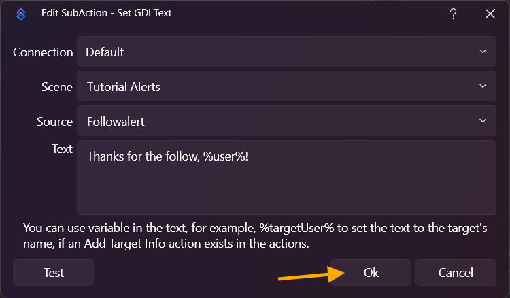This screenshot has height=298, width=510.
Task: Click the Text field label
Action: [x=62, y=149]
